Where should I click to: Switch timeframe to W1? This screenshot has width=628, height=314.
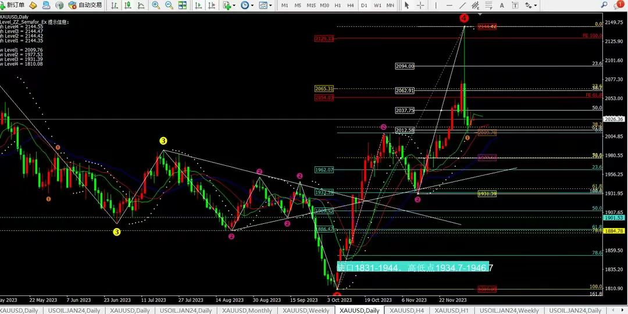click(x=377, y=5)
